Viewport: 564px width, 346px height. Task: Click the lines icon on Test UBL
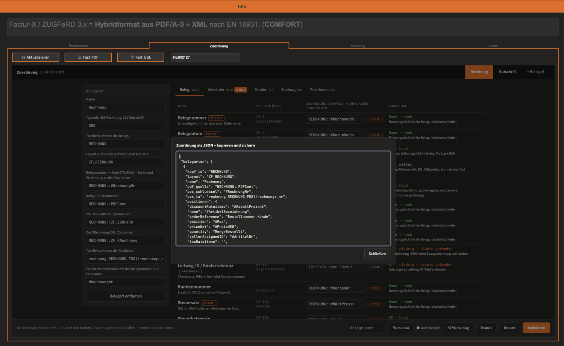132,57
